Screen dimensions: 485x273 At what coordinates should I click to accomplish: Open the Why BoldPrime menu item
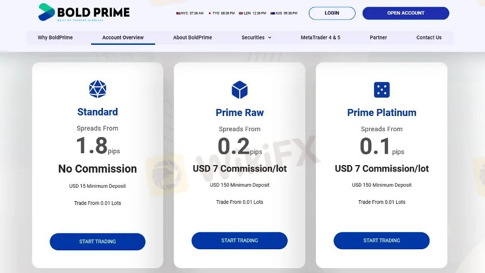point(55,38)
